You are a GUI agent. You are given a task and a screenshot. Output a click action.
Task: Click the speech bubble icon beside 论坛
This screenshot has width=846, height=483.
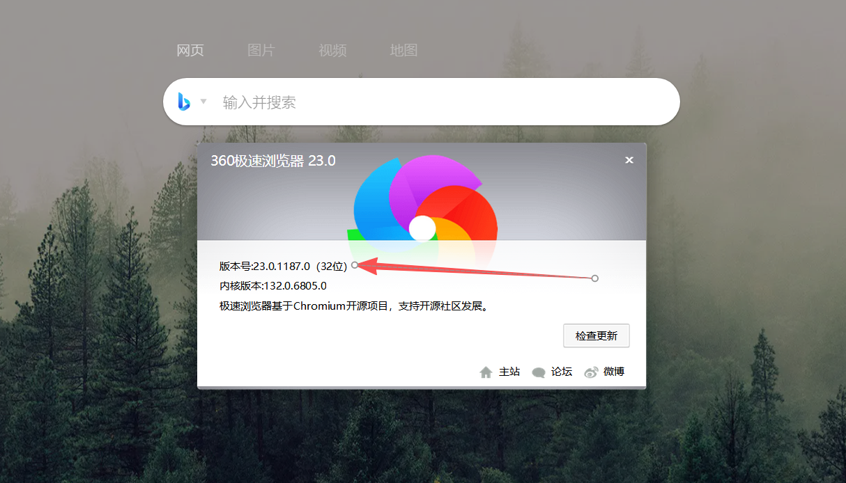pos(538,372)
